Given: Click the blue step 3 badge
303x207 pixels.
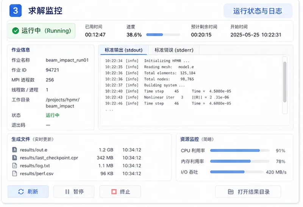Looking at the screenshot, I should click(x=16, y=11).
